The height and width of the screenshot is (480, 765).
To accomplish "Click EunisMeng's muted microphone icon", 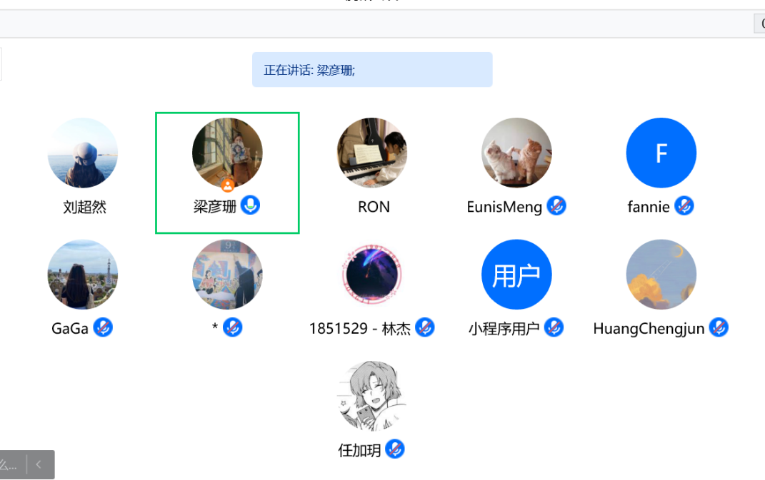I will click(556, 207).
